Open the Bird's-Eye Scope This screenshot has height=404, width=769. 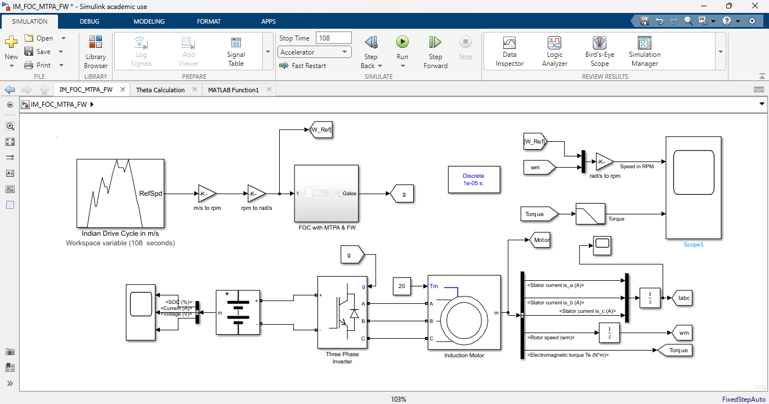pos(599,51)
